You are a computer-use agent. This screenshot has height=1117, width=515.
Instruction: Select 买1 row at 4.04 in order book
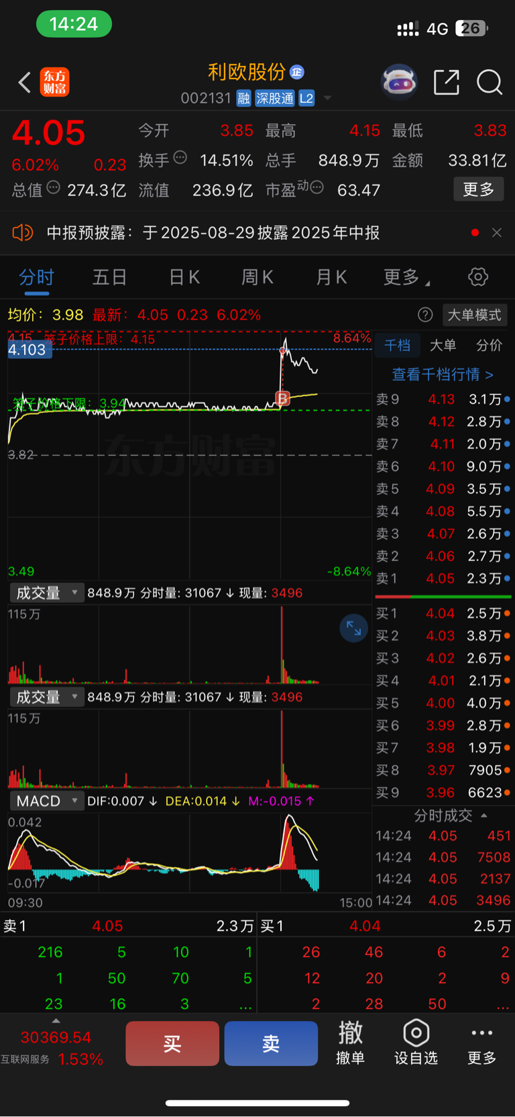tap(442, 613)
